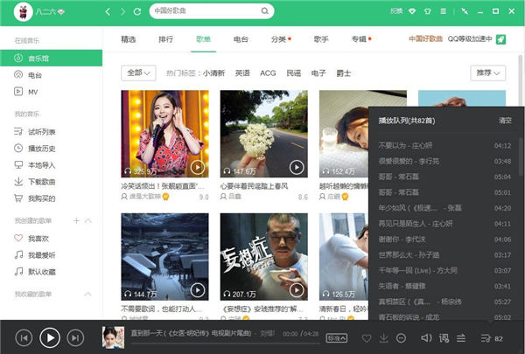Screen dimensions: 525x354
Task: Click the main play button
Action: [50, 338]
